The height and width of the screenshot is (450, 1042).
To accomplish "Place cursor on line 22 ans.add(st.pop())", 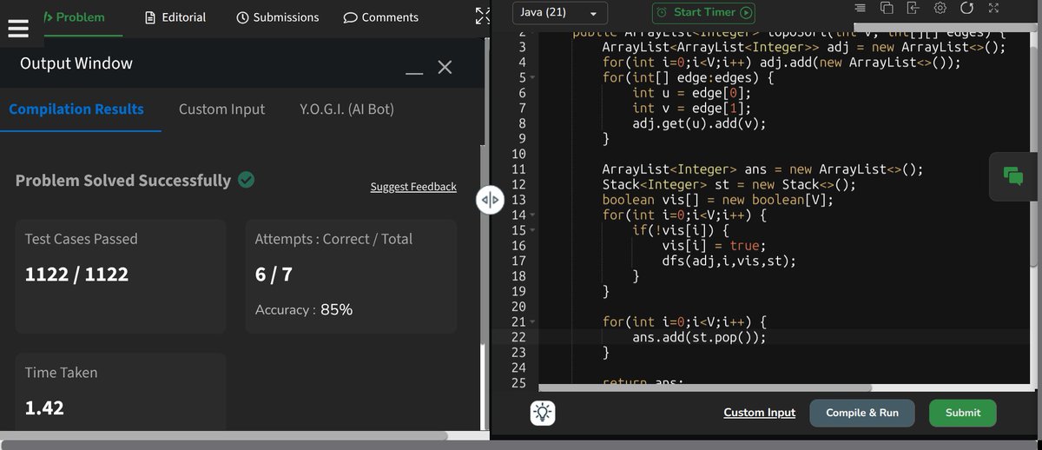I will click(x=699, y=337).
